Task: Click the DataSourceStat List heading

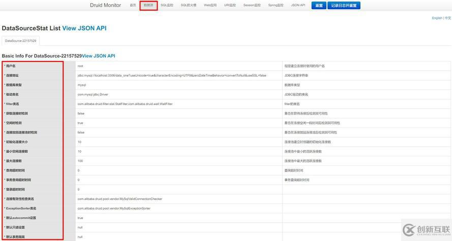Action: point(31,28)
